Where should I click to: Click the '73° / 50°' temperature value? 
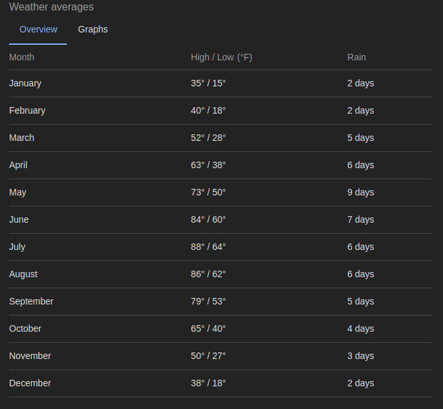(x=208, y=192)
